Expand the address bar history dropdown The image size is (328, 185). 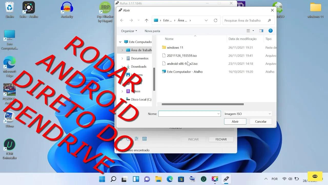point(206,21)
